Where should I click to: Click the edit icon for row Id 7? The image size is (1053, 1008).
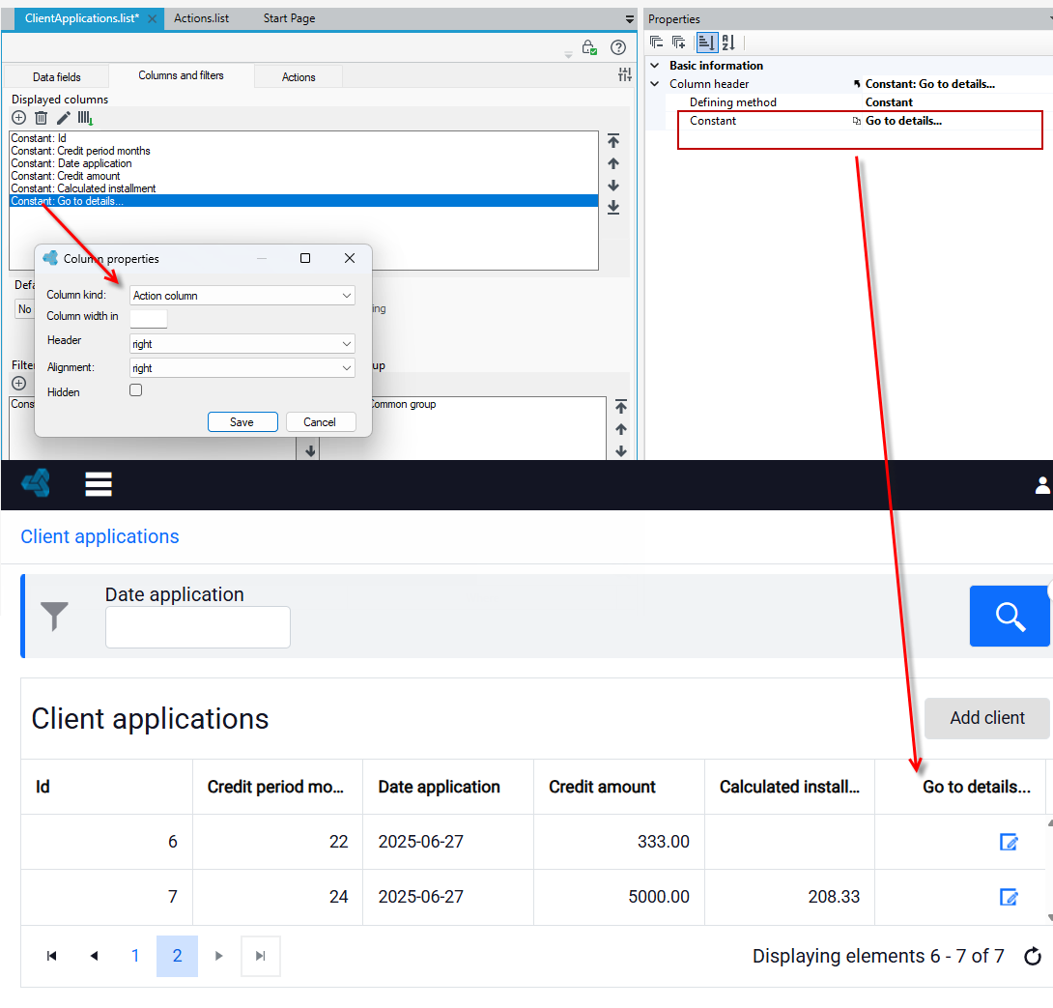click(1009, 897)
